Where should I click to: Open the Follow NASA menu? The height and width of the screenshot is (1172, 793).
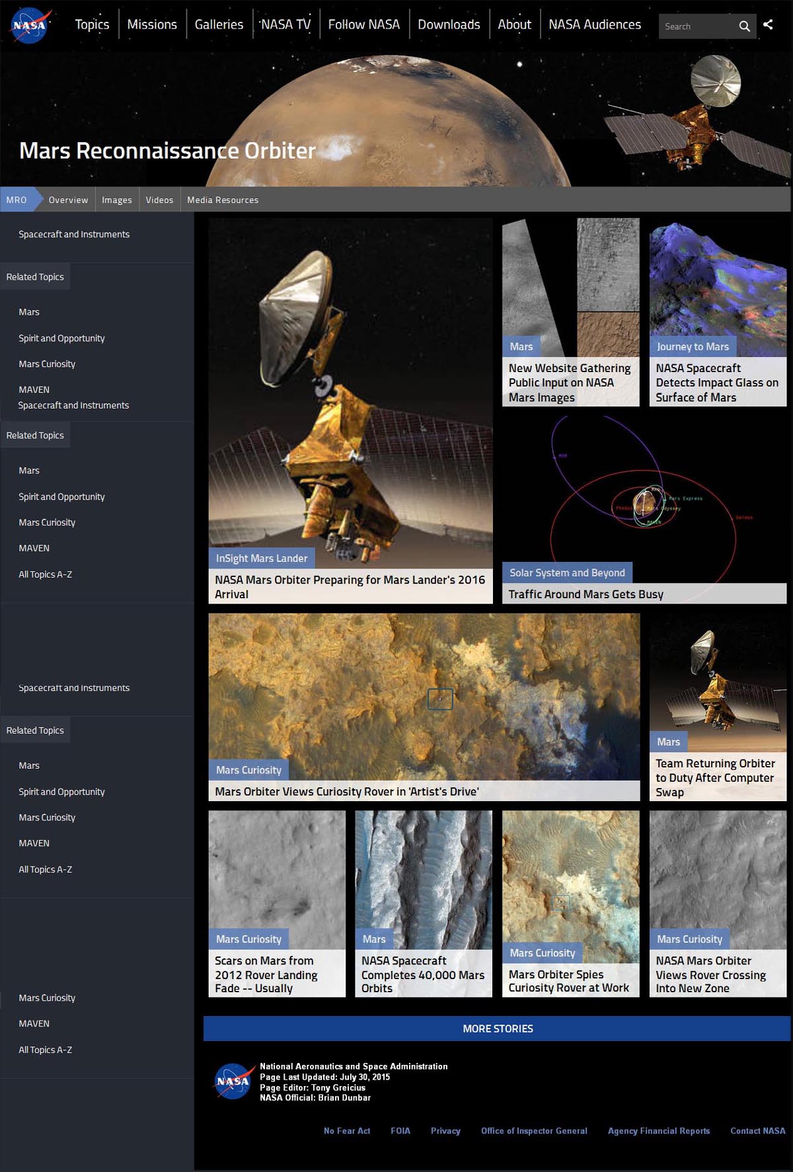point(364,24)
